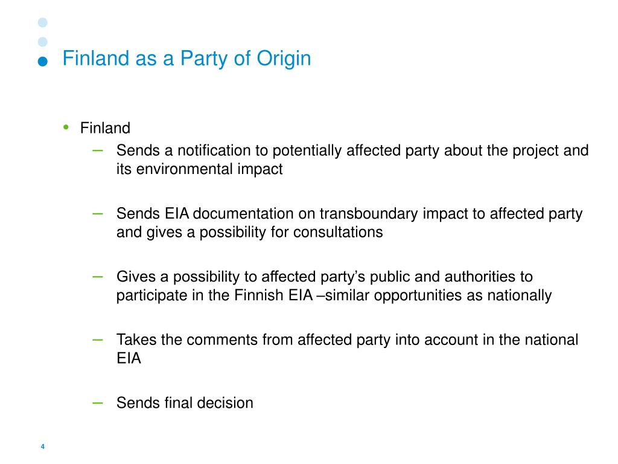618x464 pixels.
Task: Click the line 'and gives a possibility for consultations'
Action: pos(249,233)
